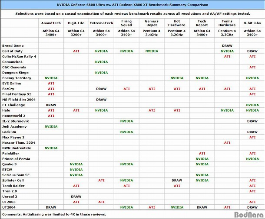Click DRAW in the Unreal 2 row

point(76,196)
